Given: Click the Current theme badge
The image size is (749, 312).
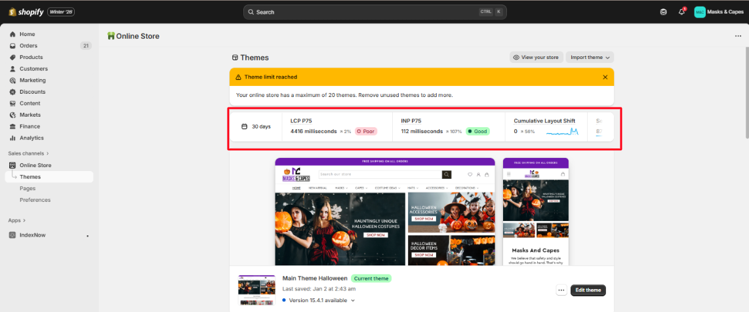Looking at the screenshot, I should coord(371,278).
